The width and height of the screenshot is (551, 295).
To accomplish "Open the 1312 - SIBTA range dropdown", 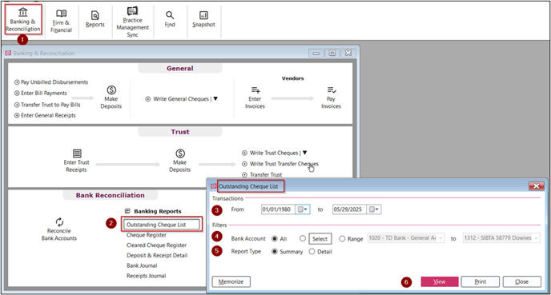I will pyautogui.click(x=501, y=237).
